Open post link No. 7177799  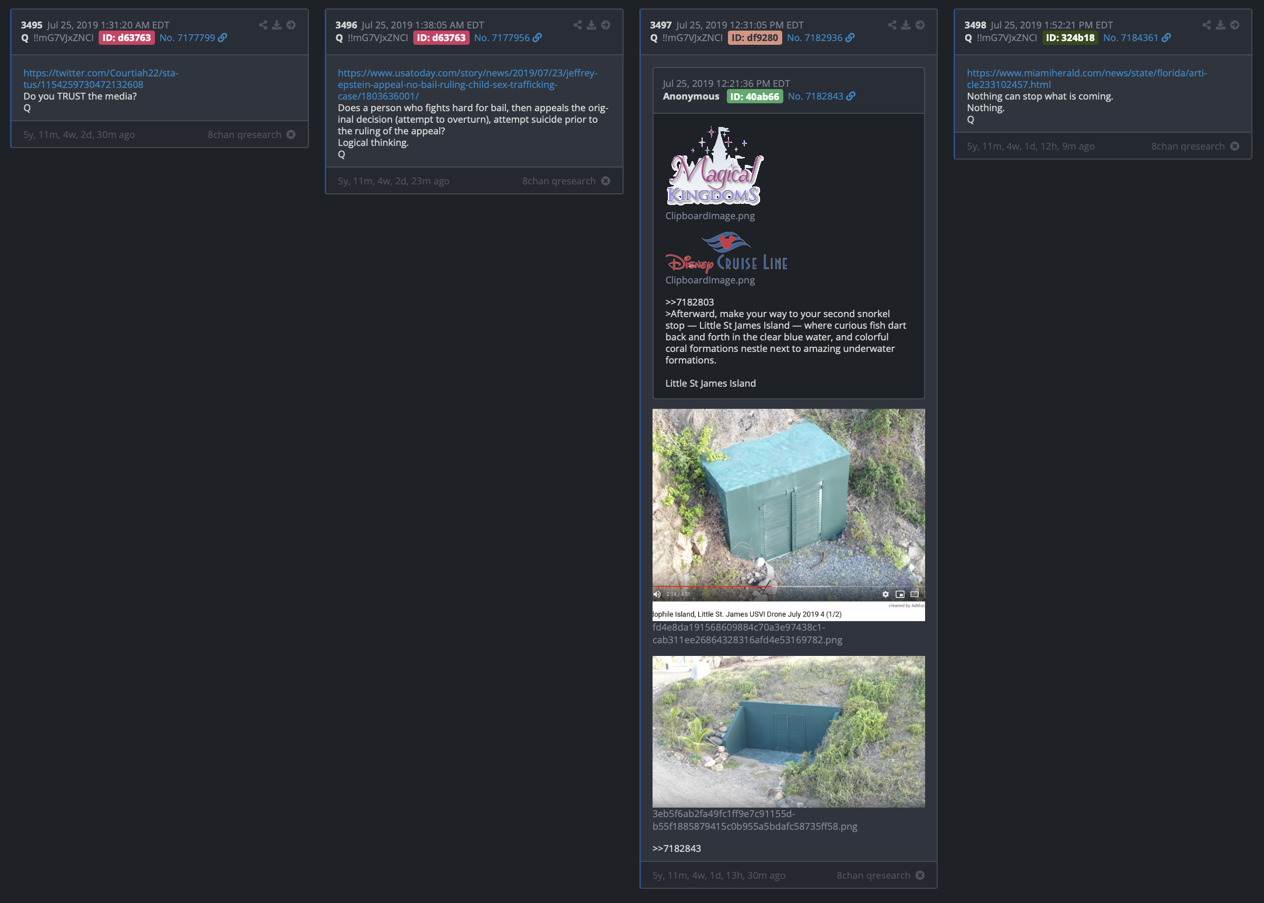[193, 38]
